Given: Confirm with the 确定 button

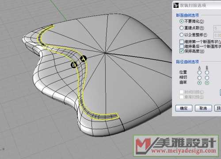Looking at the screenshot, I should 184,109.
